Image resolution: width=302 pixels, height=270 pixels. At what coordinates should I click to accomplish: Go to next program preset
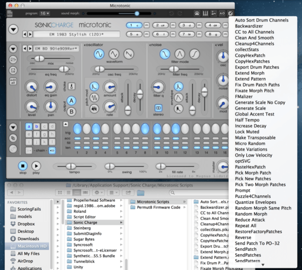click(30, 35)
